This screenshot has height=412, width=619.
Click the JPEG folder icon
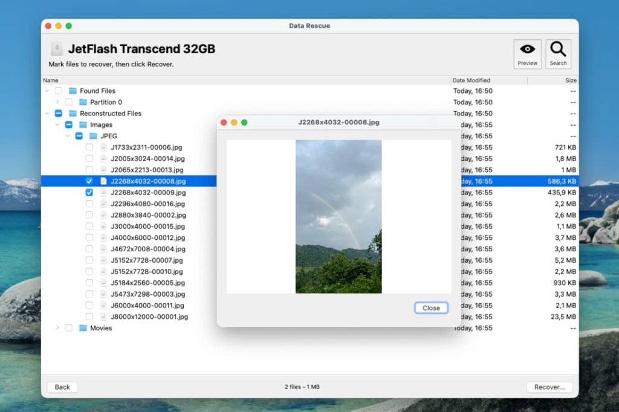click(x=93, y=136)
